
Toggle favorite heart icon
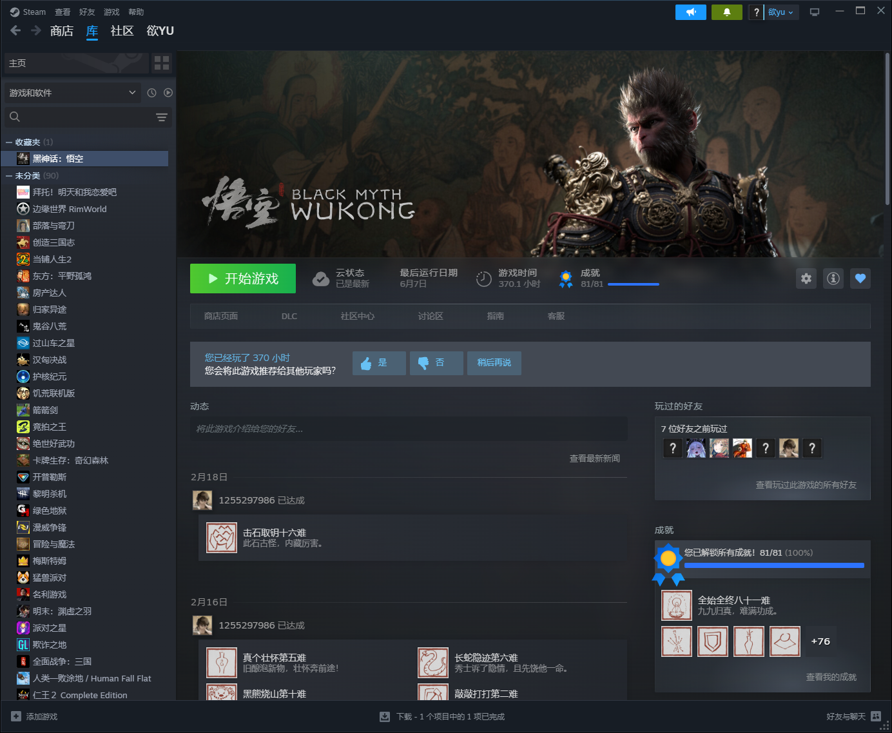pyautogui.click(x=860, y=279)
